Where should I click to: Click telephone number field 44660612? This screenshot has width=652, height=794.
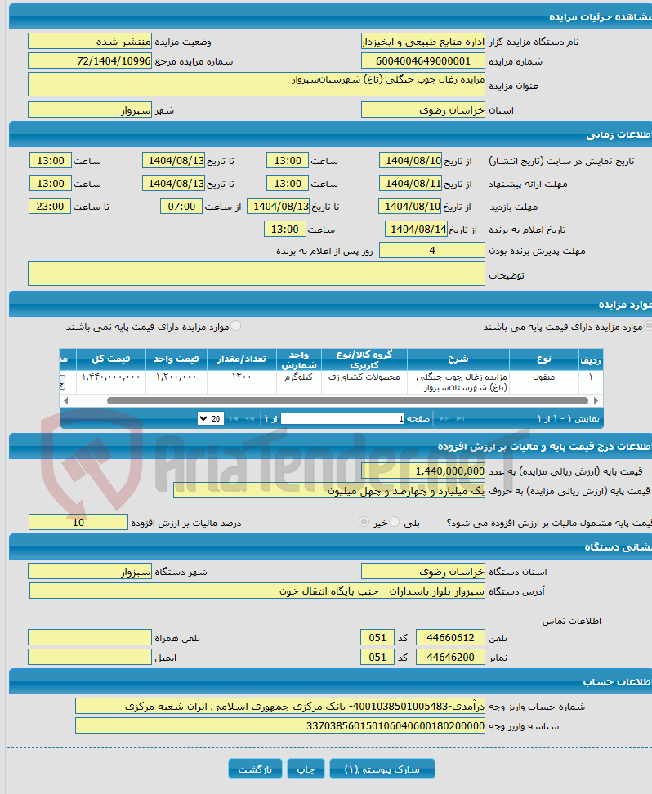click(x=450, y=637)
